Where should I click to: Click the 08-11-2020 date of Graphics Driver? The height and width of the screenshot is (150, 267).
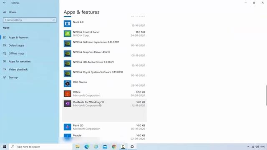(138, 55)
